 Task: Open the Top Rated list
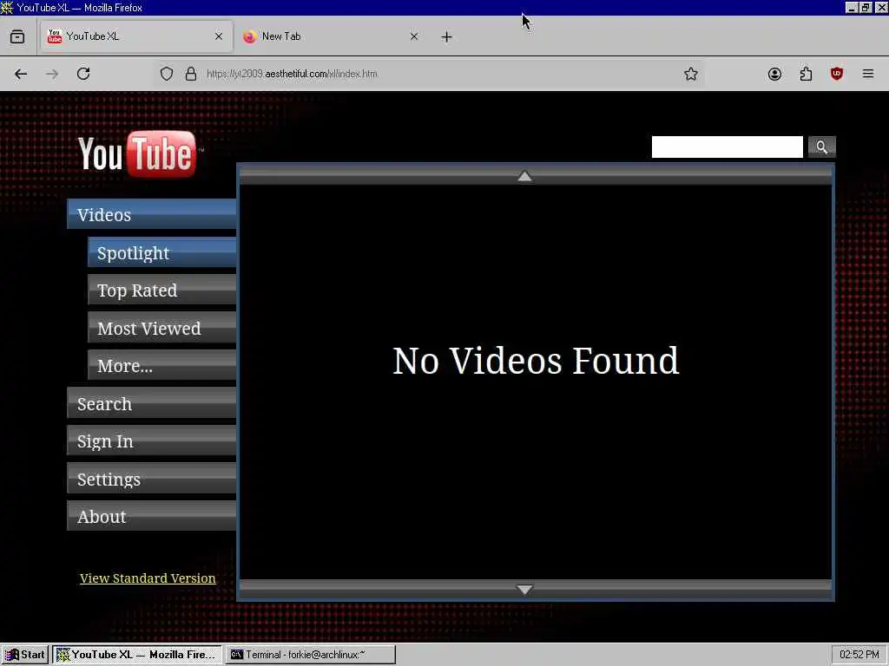pyautogui.click(x=161, y=290)
